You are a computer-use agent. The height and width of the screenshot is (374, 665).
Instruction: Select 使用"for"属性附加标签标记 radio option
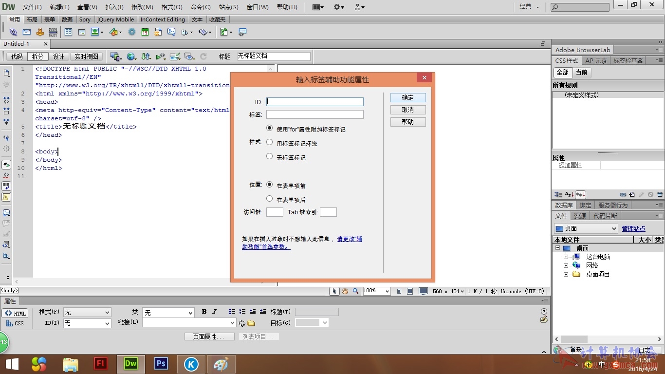pos(270,128)
